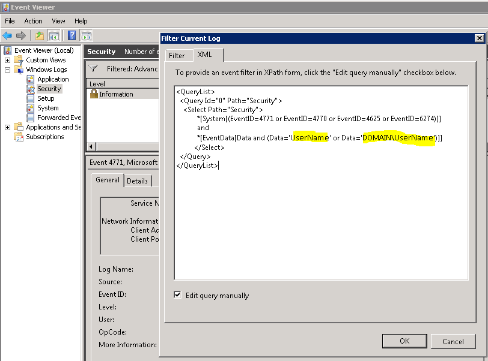Toggle the Show/Hide Action Pane icon
Viewport: 488px width, 361px height.
[x=87, y=36]
